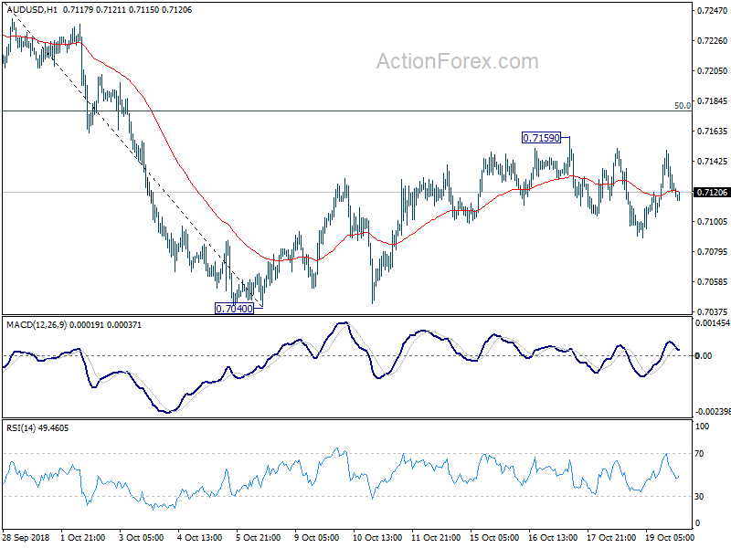Image resolution: width=731 pixels, height=548 pixels.
Task: Click the current price tag 0.71206
Action: (712, 193)
